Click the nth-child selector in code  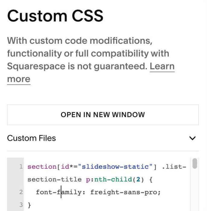[113, 179]
